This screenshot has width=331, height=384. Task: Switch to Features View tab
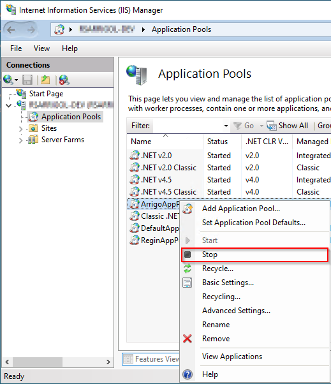point(152,359)
